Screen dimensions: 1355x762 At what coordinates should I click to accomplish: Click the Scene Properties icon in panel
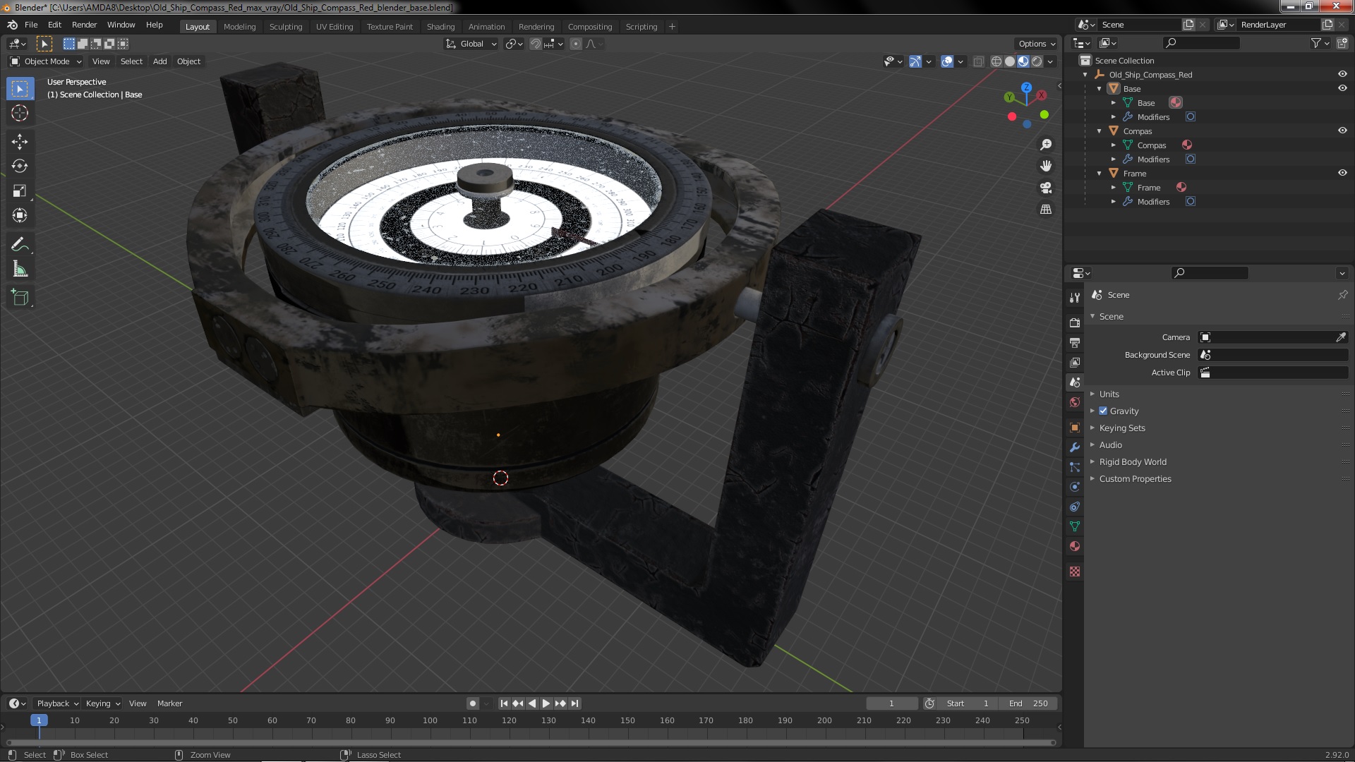tap(1075, 382)
